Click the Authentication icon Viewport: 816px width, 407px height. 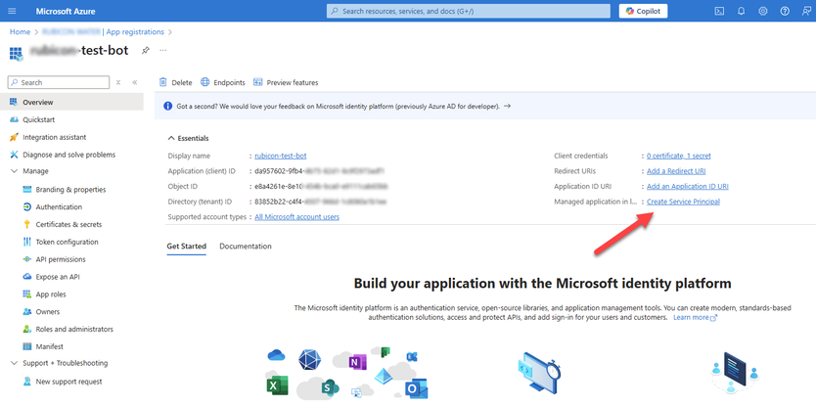tap(27, 207)
